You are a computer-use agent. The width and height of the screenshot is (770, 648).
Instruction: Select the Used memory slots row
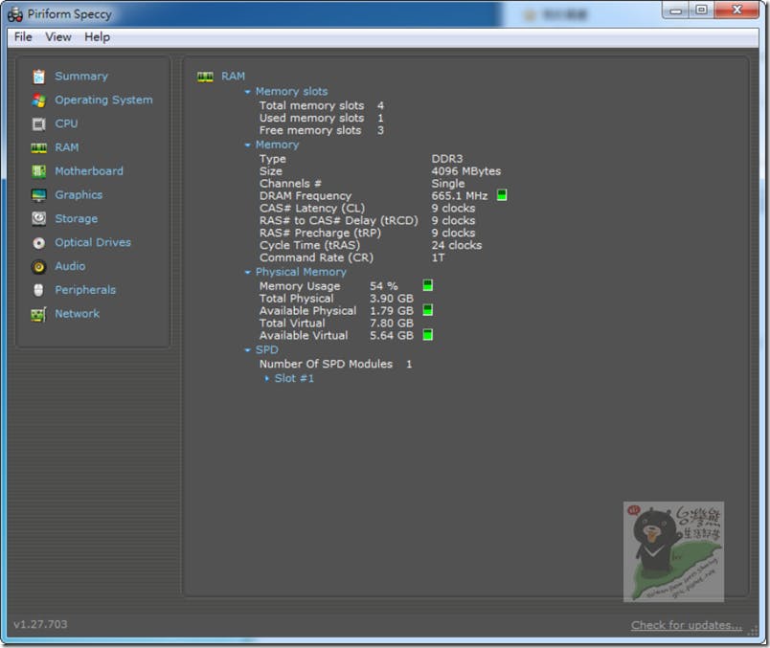click(322, 118)
